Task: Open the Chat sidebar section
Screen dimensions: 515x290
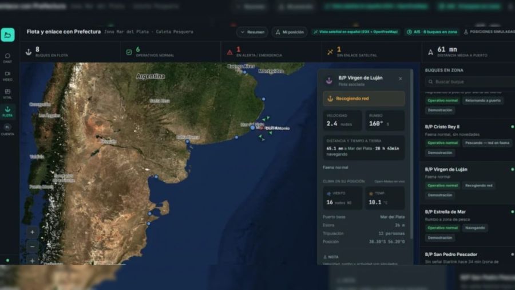Action: click(x=7, y=58)
